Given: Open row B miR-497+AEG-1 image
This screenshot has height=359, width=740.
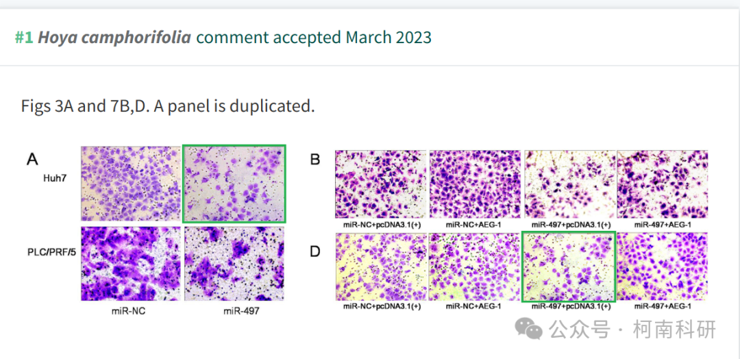Looking at the screenshot, I should coord(662,184).
